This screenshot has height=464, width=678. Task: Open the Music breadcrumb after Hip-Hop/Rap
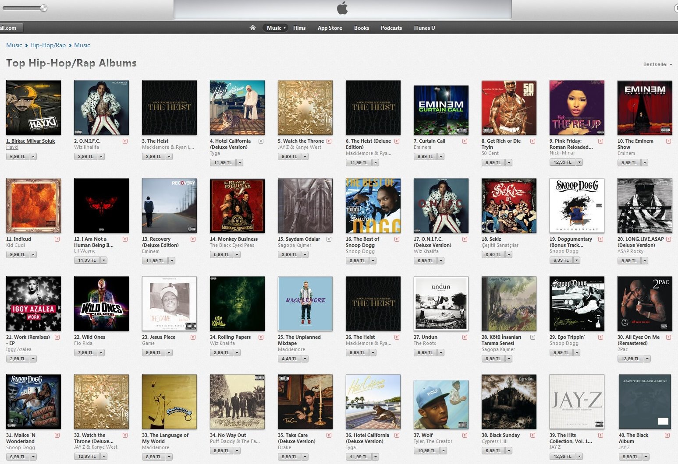pyautogui.click(x=82, y=45)
